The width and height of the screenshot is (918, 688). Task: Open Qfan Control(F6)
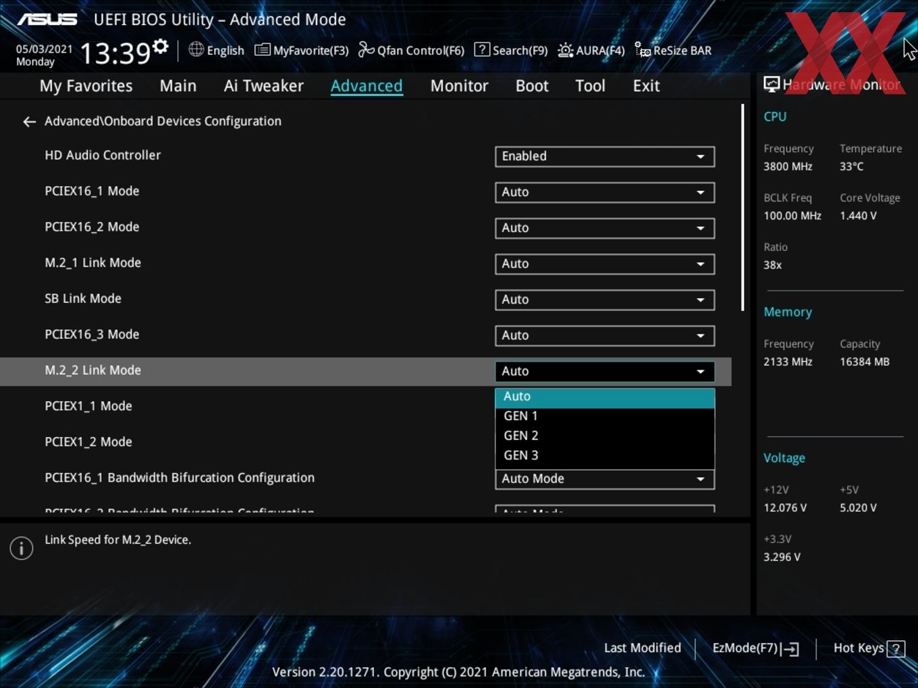click(x=411, y=50)
